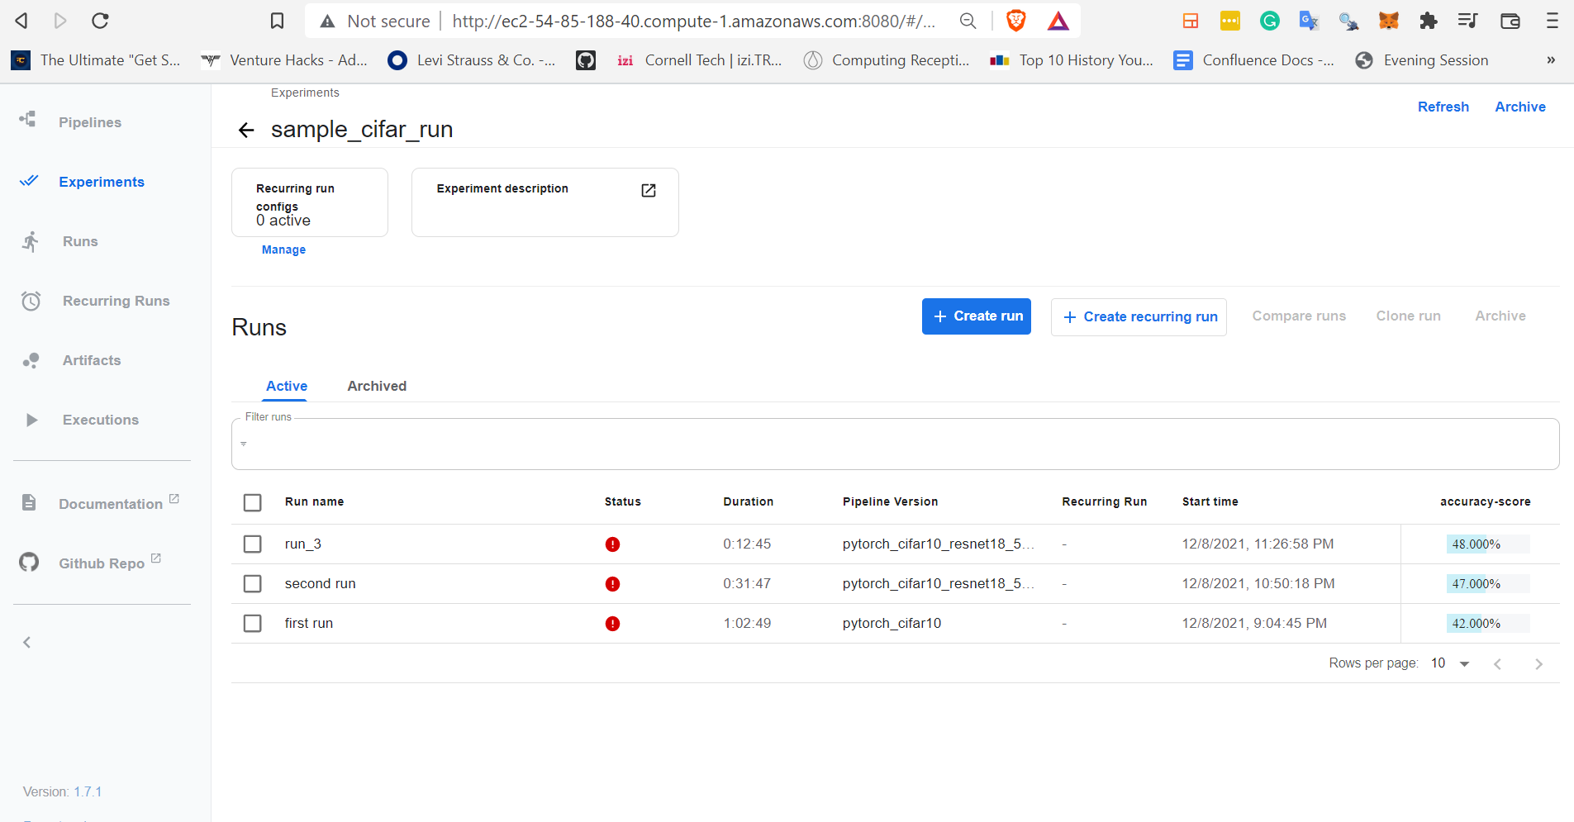This screenshot has height=822, width=1574.
Task: Navigate to the Artifacts panel
Action: click(x=91, y=359)
